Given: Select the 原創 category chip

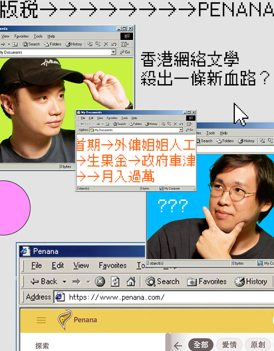Looking at the screenshot, I should pyautogui.click(x=258, y=345).
